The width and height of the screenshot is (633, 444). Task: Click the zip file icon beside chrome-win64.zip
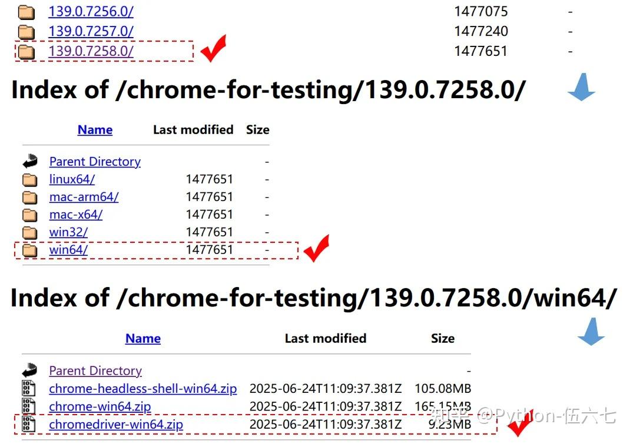click(29, 406)
